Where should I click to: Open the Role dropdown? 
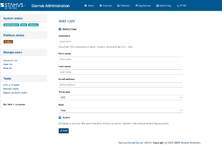pos(121,110)
